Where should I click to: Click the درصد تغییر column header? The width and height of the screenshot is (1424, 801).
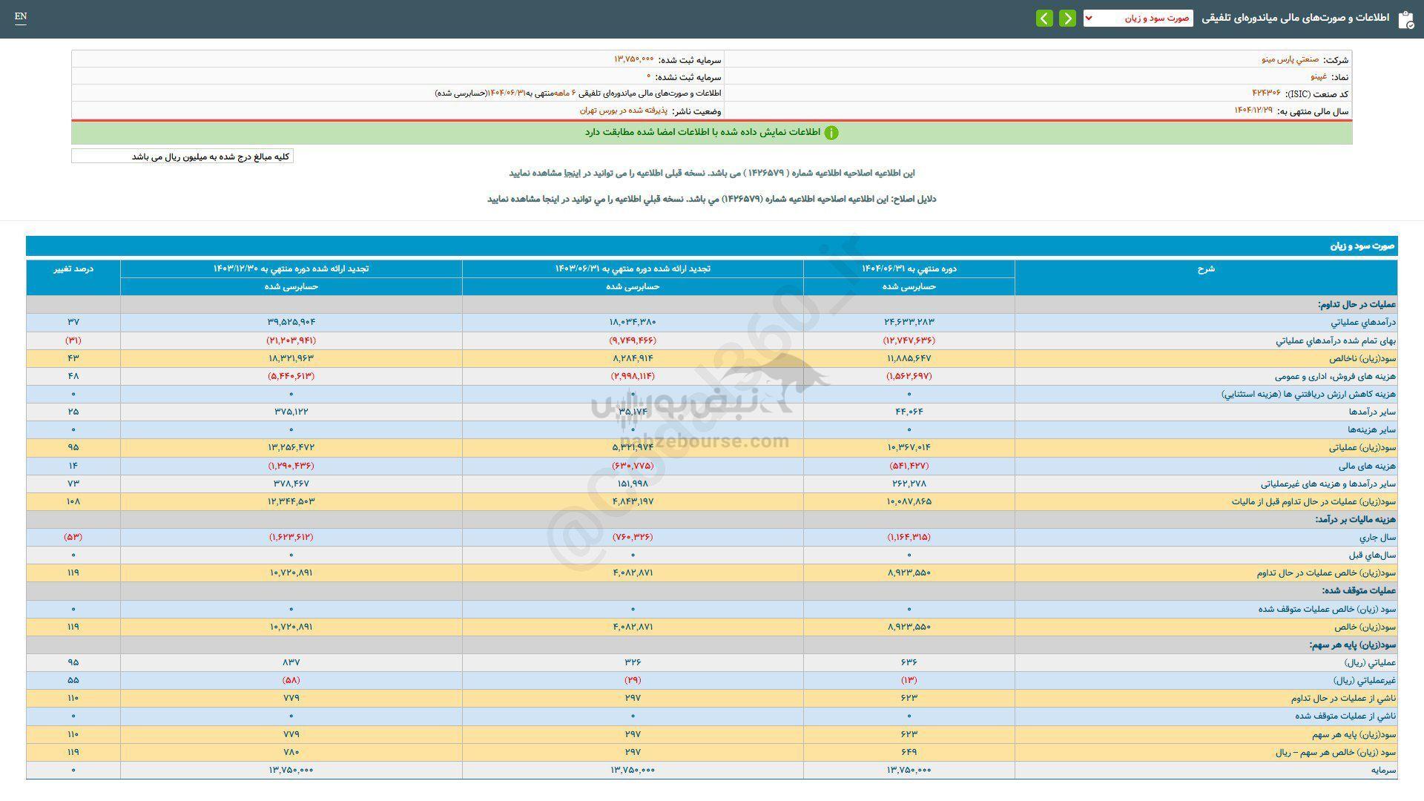[x=74, y=269]
